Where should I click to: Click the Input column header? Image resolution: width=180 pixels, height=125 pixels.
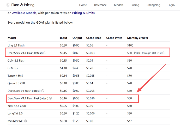tap(64, 38)
